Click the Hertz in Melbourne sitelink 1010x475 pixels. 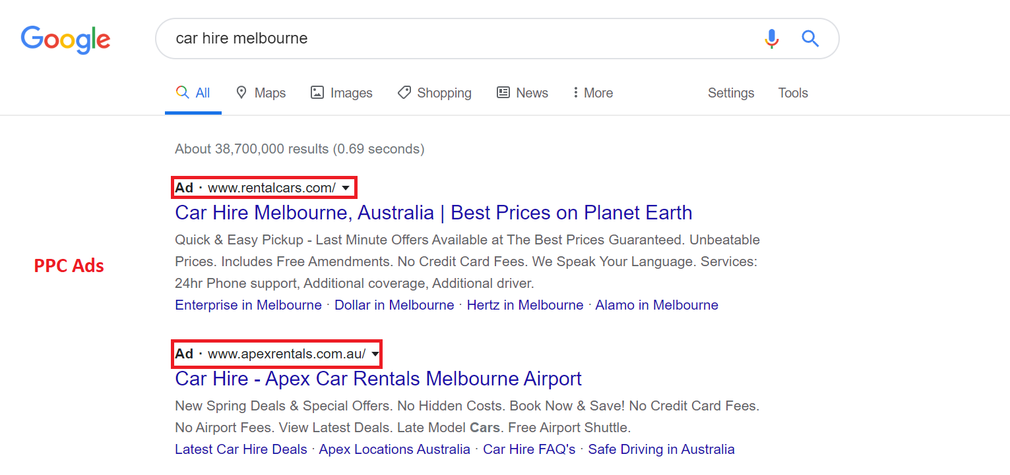525,305
